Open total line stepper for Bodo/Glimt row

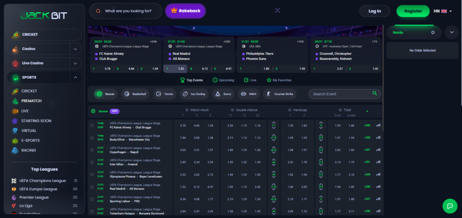(321, 138)
